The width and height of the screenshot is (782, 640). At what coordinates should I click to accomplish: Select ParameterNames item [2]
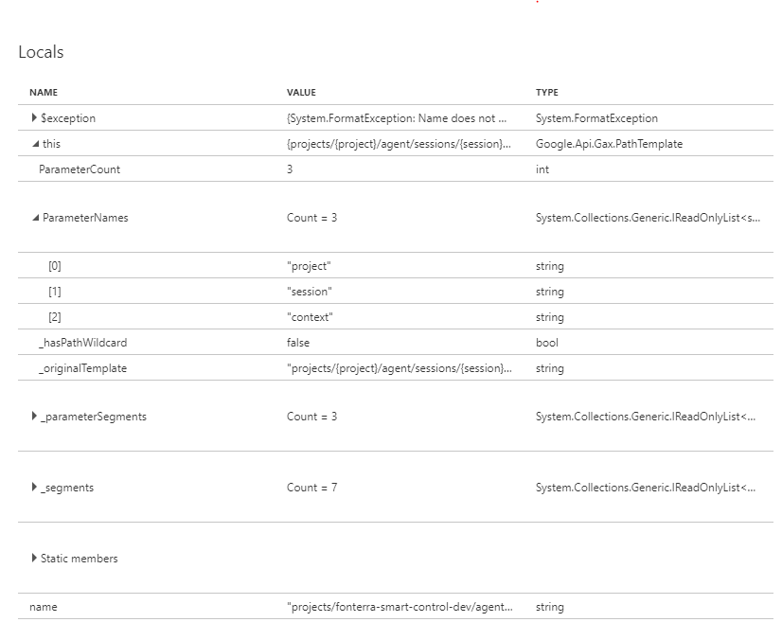[x=396, y=317]
